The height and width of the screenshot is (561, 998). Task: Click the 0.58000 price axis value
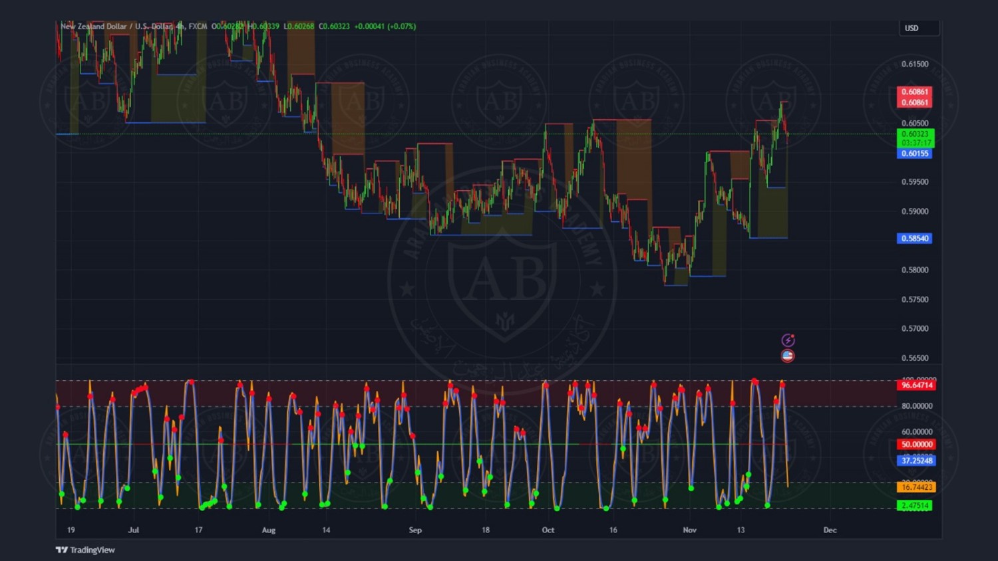click(x=915, y=270)
